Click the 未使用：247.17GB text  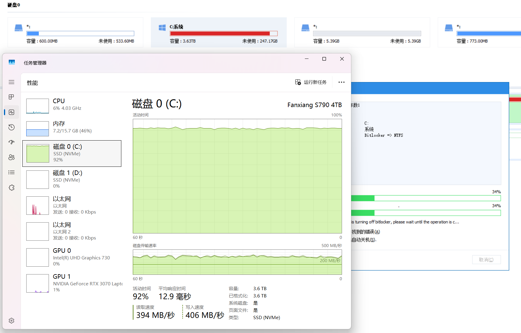[x=260, y=41]
